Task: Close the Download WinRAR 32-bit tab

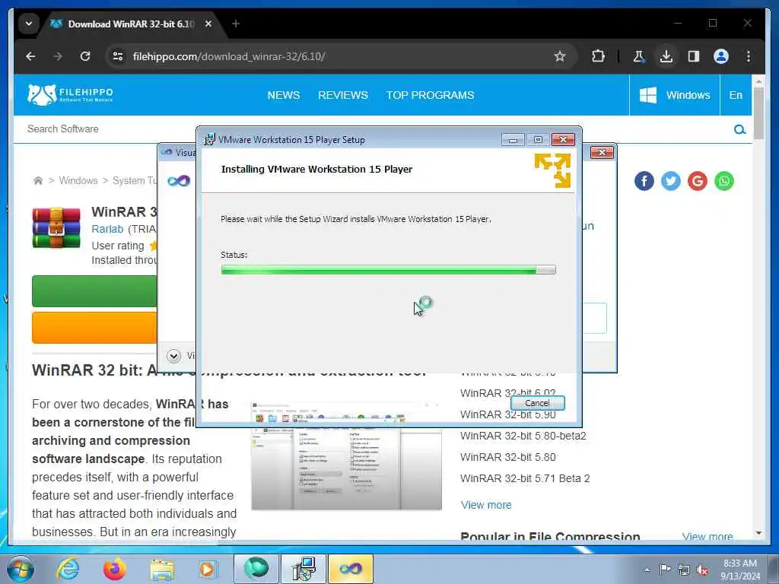Action: tap(208, 24)
